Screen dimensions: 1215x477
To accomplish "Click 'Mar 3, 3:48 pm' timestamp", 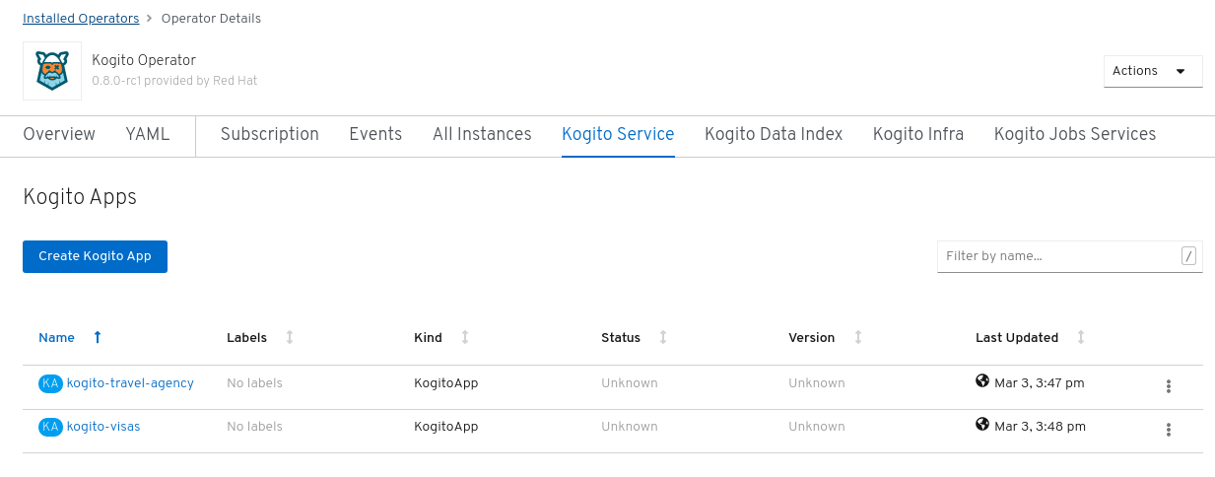I will point(1041,427).
